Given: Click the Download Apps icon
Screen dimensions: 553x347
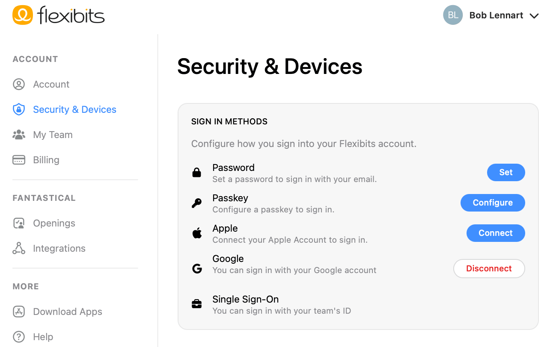Looking at the screenshot, I should tap(19, 312).
